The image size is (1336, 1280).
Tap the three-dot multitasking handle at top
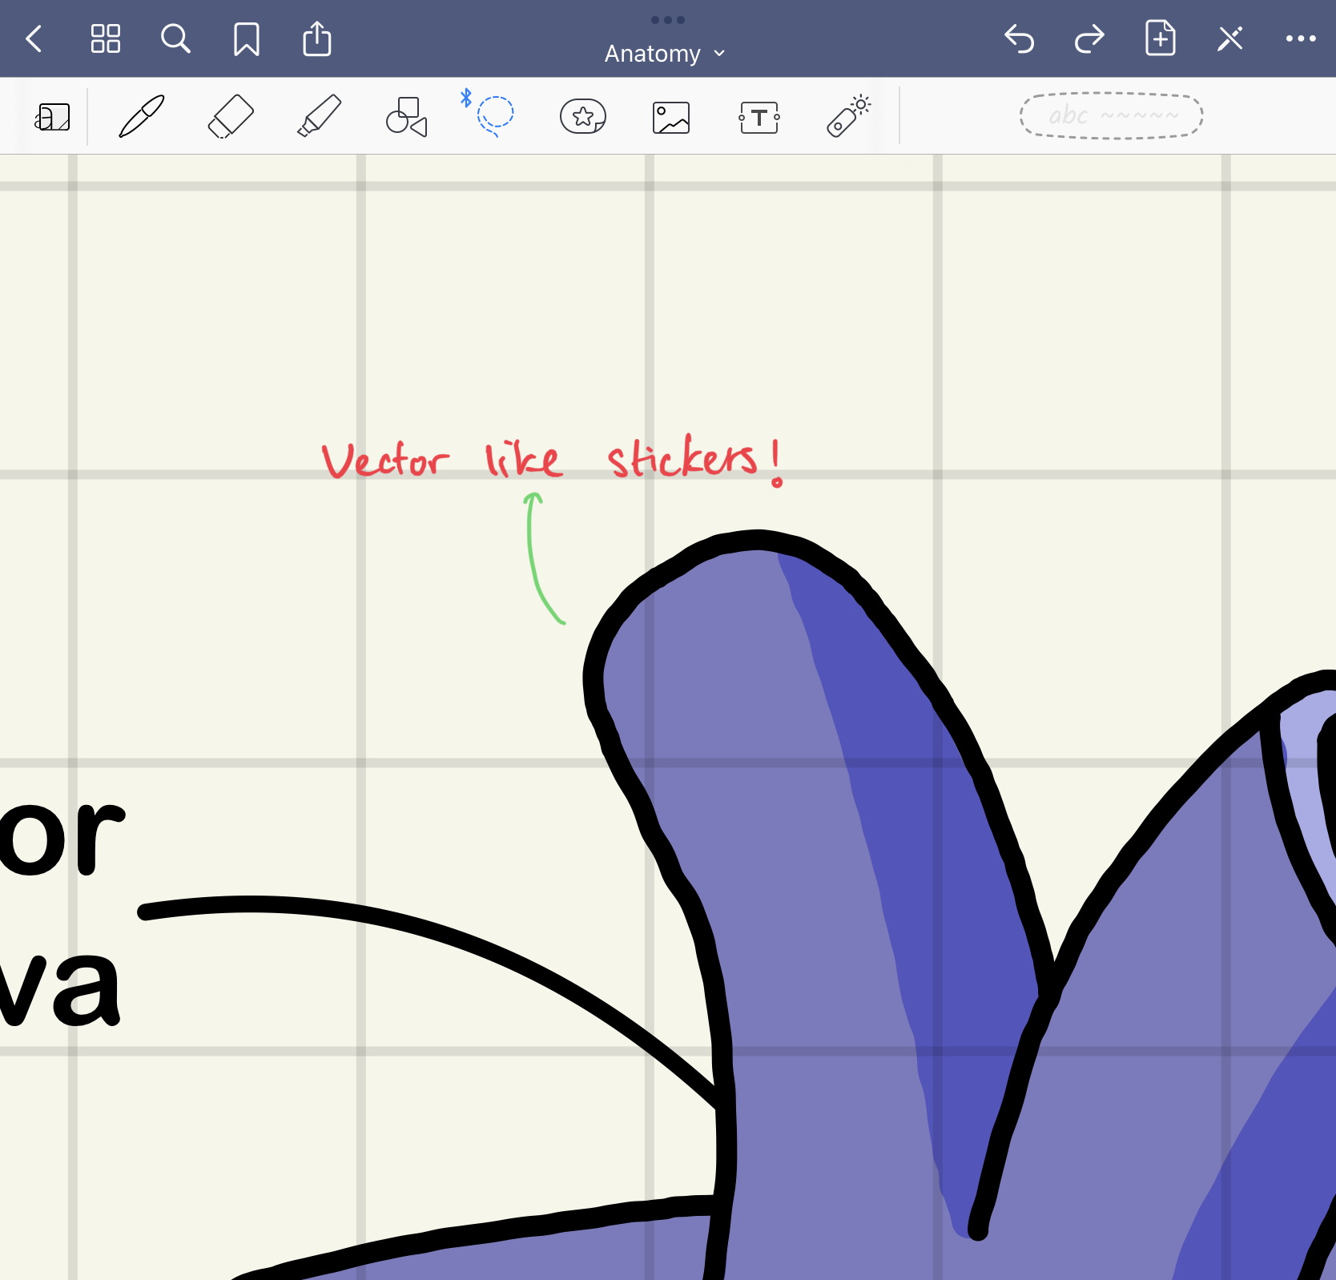click(668, 20)
